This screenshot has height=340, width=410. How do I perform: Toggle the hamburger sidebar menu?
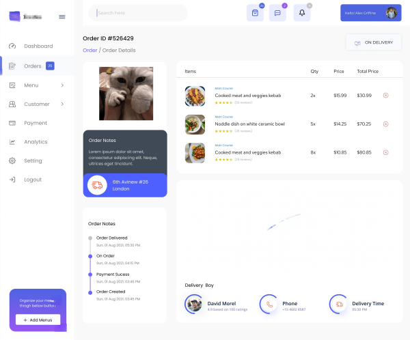[62, 16]
